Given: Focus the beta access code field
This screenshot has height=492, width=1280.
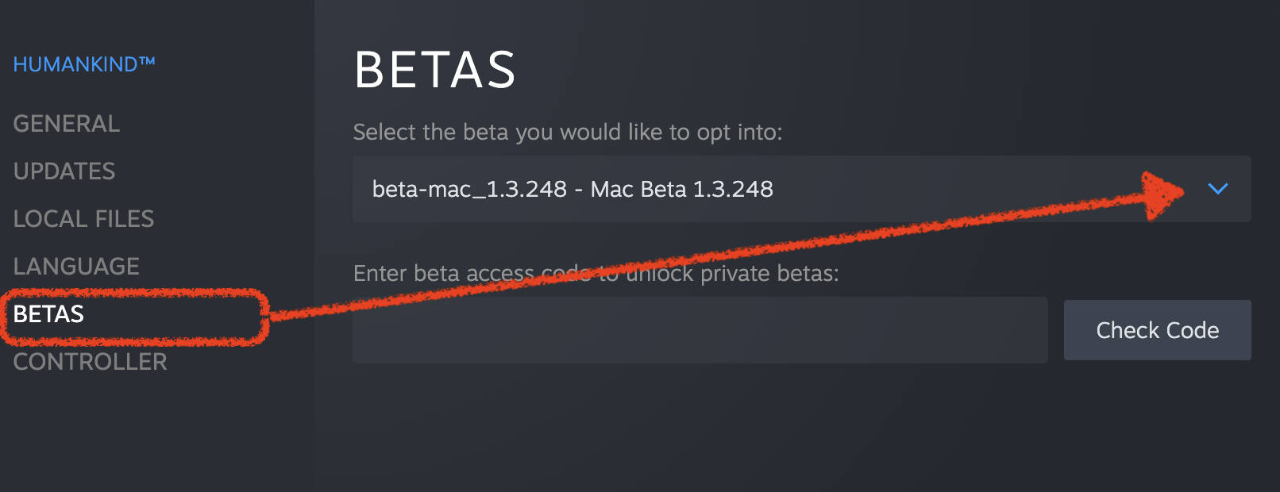Looking at the screenshot, I should point(700,330).
